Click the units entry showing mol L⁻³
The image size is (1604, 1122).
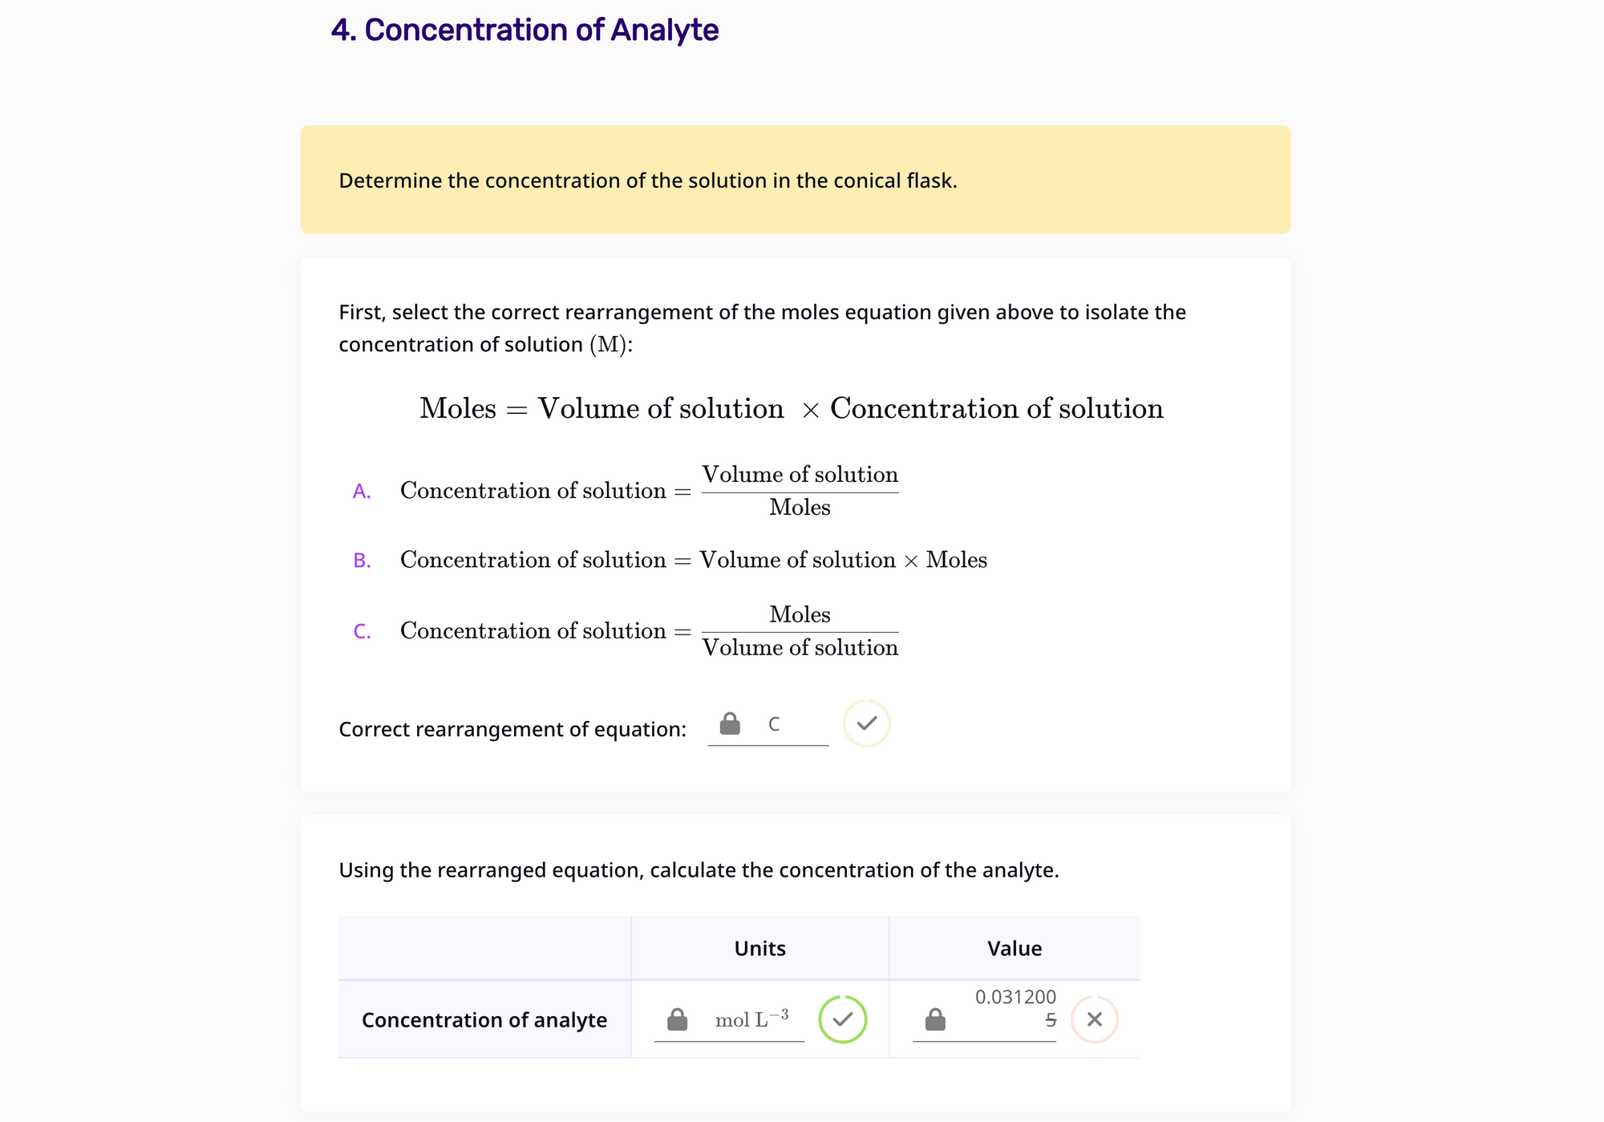(x=751, y=1019)
